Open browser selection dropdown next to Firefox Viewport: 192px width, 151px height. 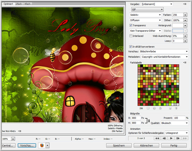tap(47, 145)
